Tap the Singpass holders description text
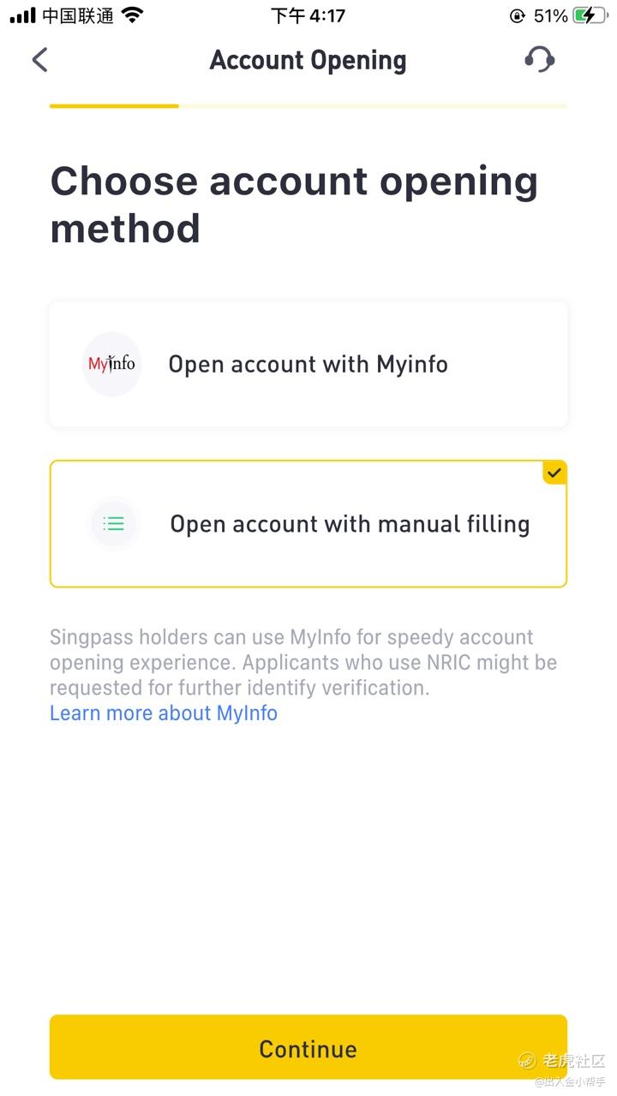Screen dimensions: 617x1096 pyautogui.click(x=303, y=662)
